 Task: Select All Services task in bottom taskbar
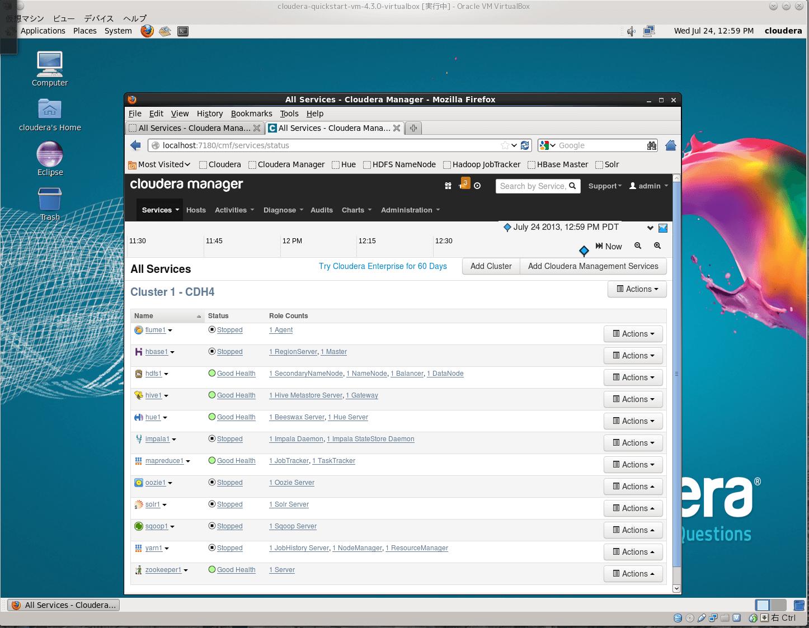click(x=64, y=605)
